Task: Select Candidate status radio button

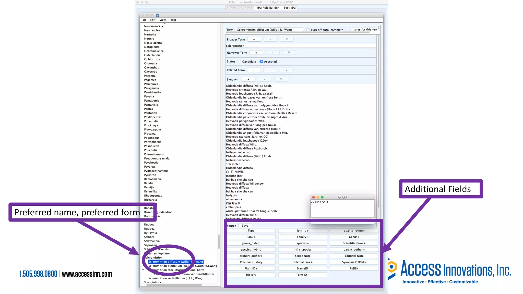Action: pos(240,62)
